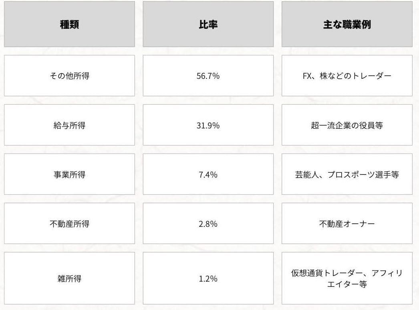Click the その他所得 cell
The image size is (419, 310).
[69, 76]
